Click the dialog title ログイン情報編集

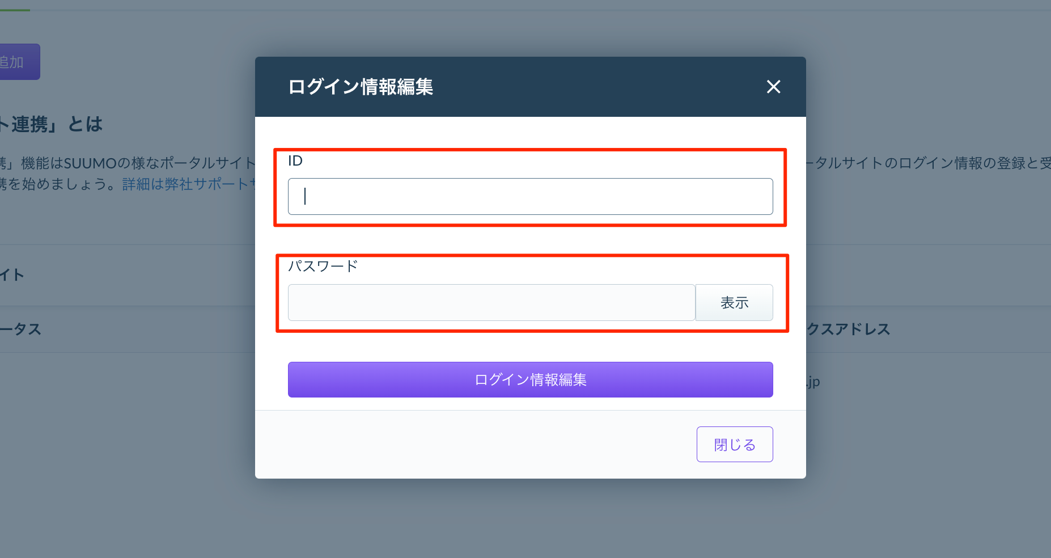(x=361, y=87)
